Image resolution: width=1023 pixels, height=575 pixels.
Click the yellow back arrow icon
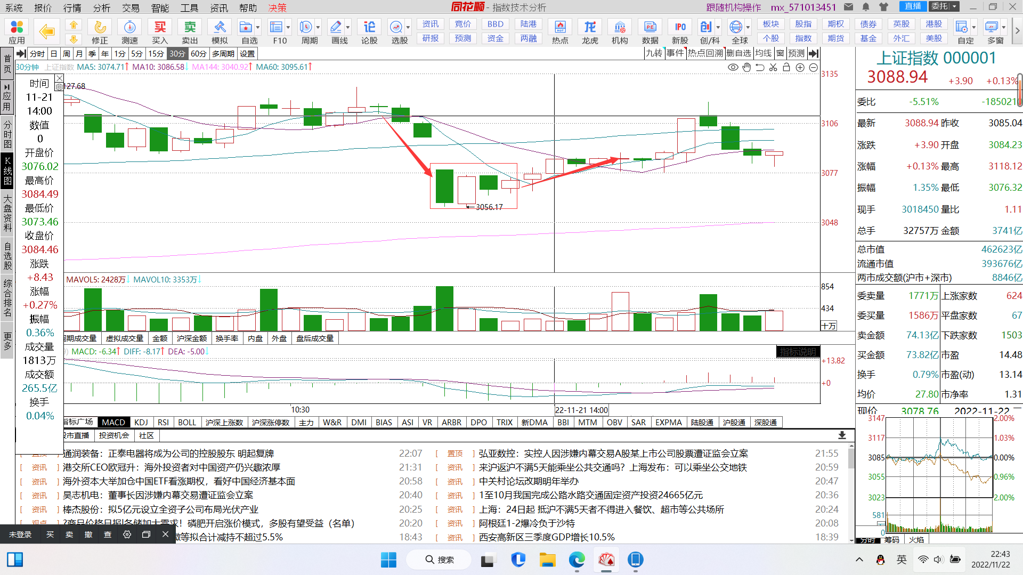coord(47,32)
